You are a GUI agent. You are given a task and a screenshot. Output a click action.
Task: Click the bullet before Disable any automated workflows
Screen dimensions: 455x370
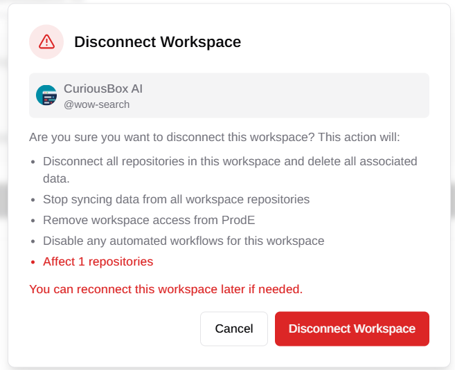pos(33,241)
